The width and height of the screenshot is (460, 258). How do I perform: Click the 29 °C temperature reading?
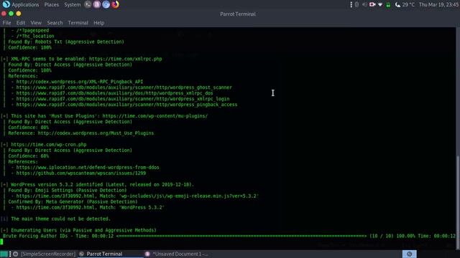pyautogui.click(x=408, y=5)
